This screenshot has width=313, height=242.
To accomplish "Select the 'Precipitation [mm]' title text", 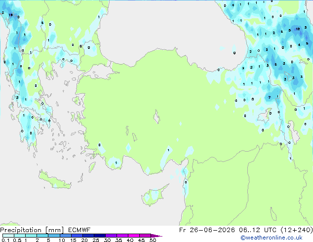I will 32,230.
